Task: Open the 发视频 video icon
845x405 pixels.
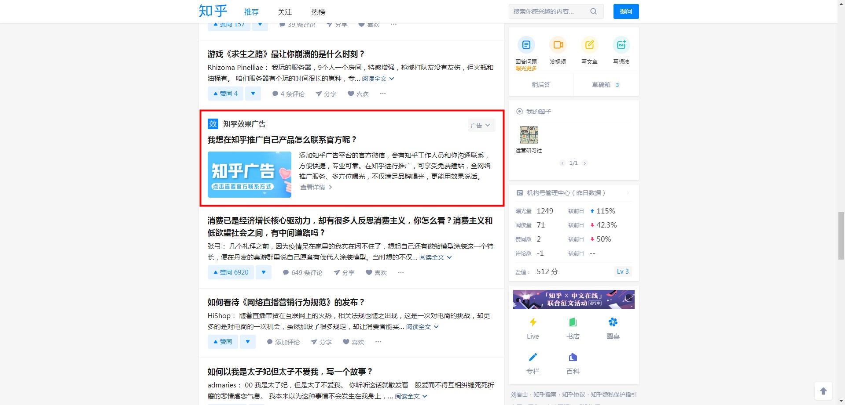Action: click(558, 45)
